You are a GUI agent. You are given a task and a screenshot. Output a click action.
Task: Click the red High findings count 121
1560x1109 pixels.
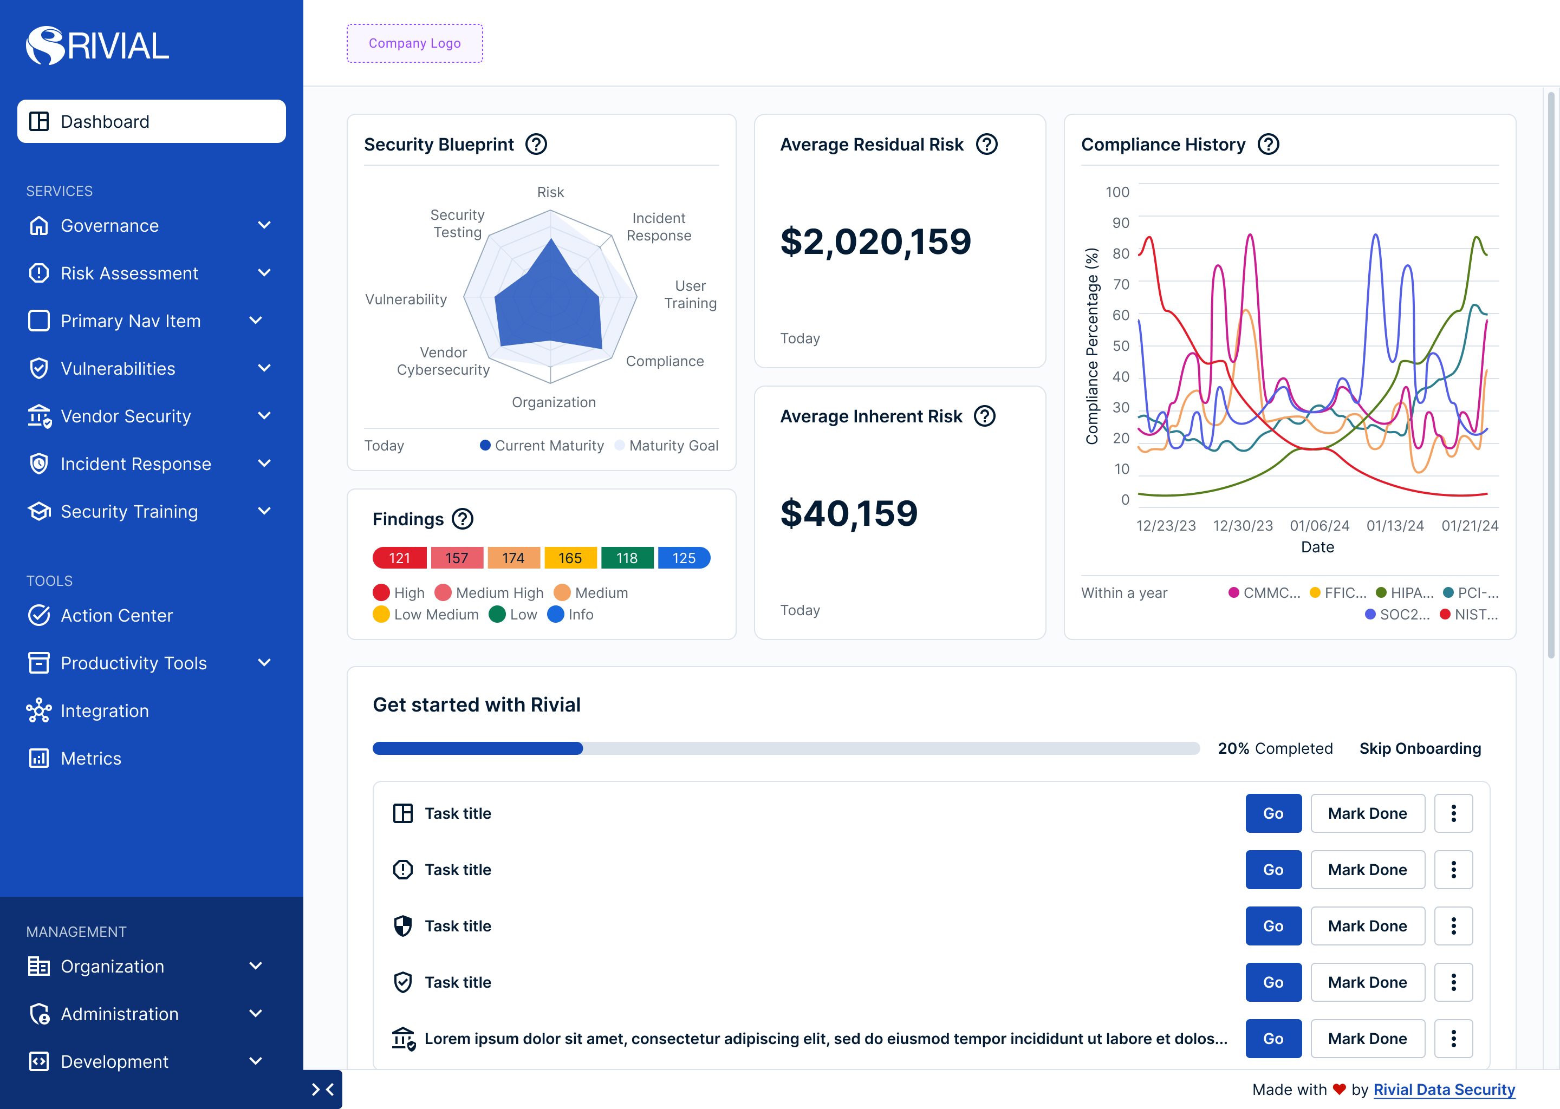(400, 558)
